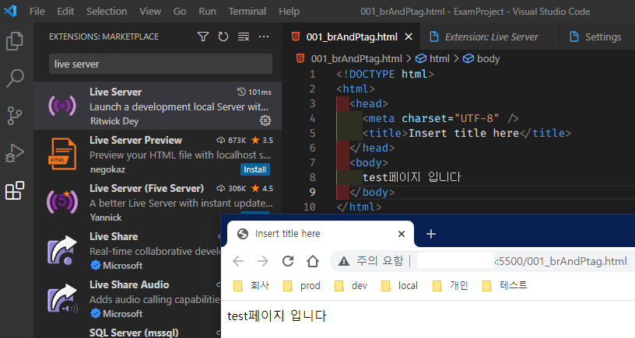Image resolution: width=635 pixels, height=338 pixels.
Task: Open the File menu
Action: 37,12
